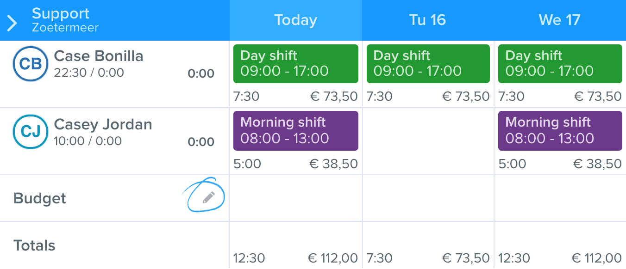Open Casey Jordan's Wednesday Morning shift
Screen dimensions: 626x269
tap(560, 131)
